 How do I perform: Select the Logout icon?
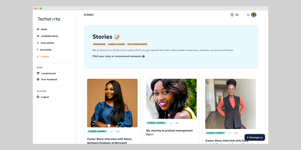[38, 97]
